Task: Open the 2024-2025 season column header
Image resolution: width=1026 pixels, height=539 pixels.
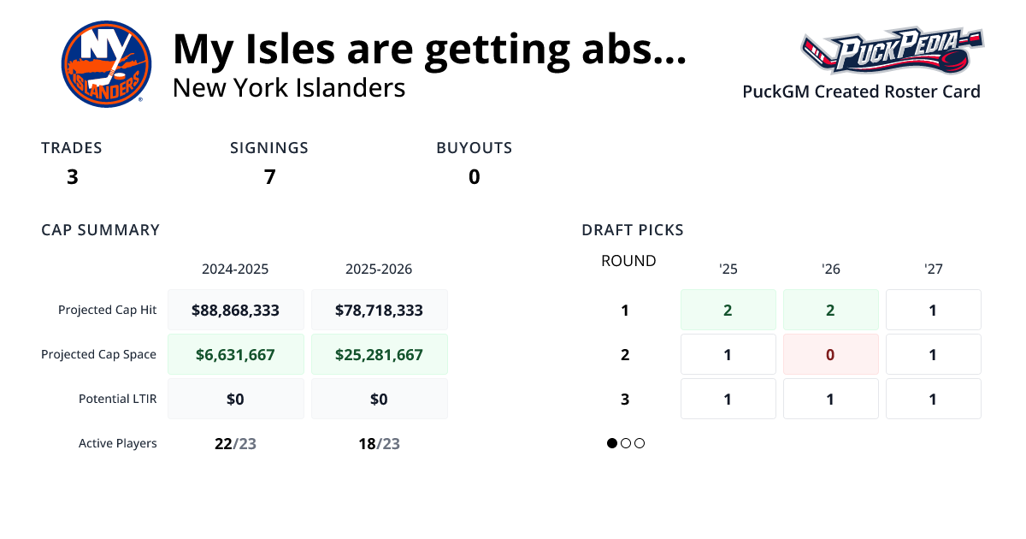Action: (x=236, y=269)
